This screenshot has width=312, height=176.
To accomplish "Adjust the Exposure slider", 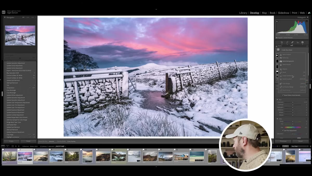I will click(x=292, y=102).
